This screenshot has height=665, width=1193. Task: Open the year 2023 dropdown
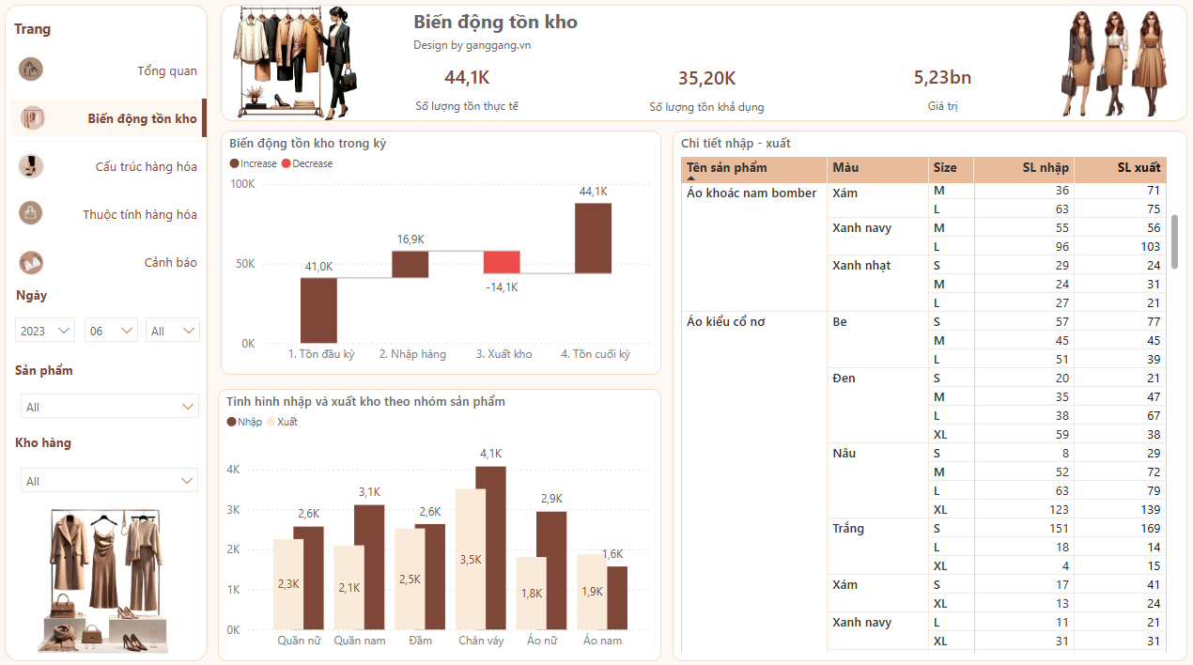(x=45, y=331)
